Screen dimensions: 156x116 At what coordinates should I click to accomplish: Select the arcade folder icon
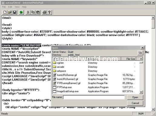55,67
